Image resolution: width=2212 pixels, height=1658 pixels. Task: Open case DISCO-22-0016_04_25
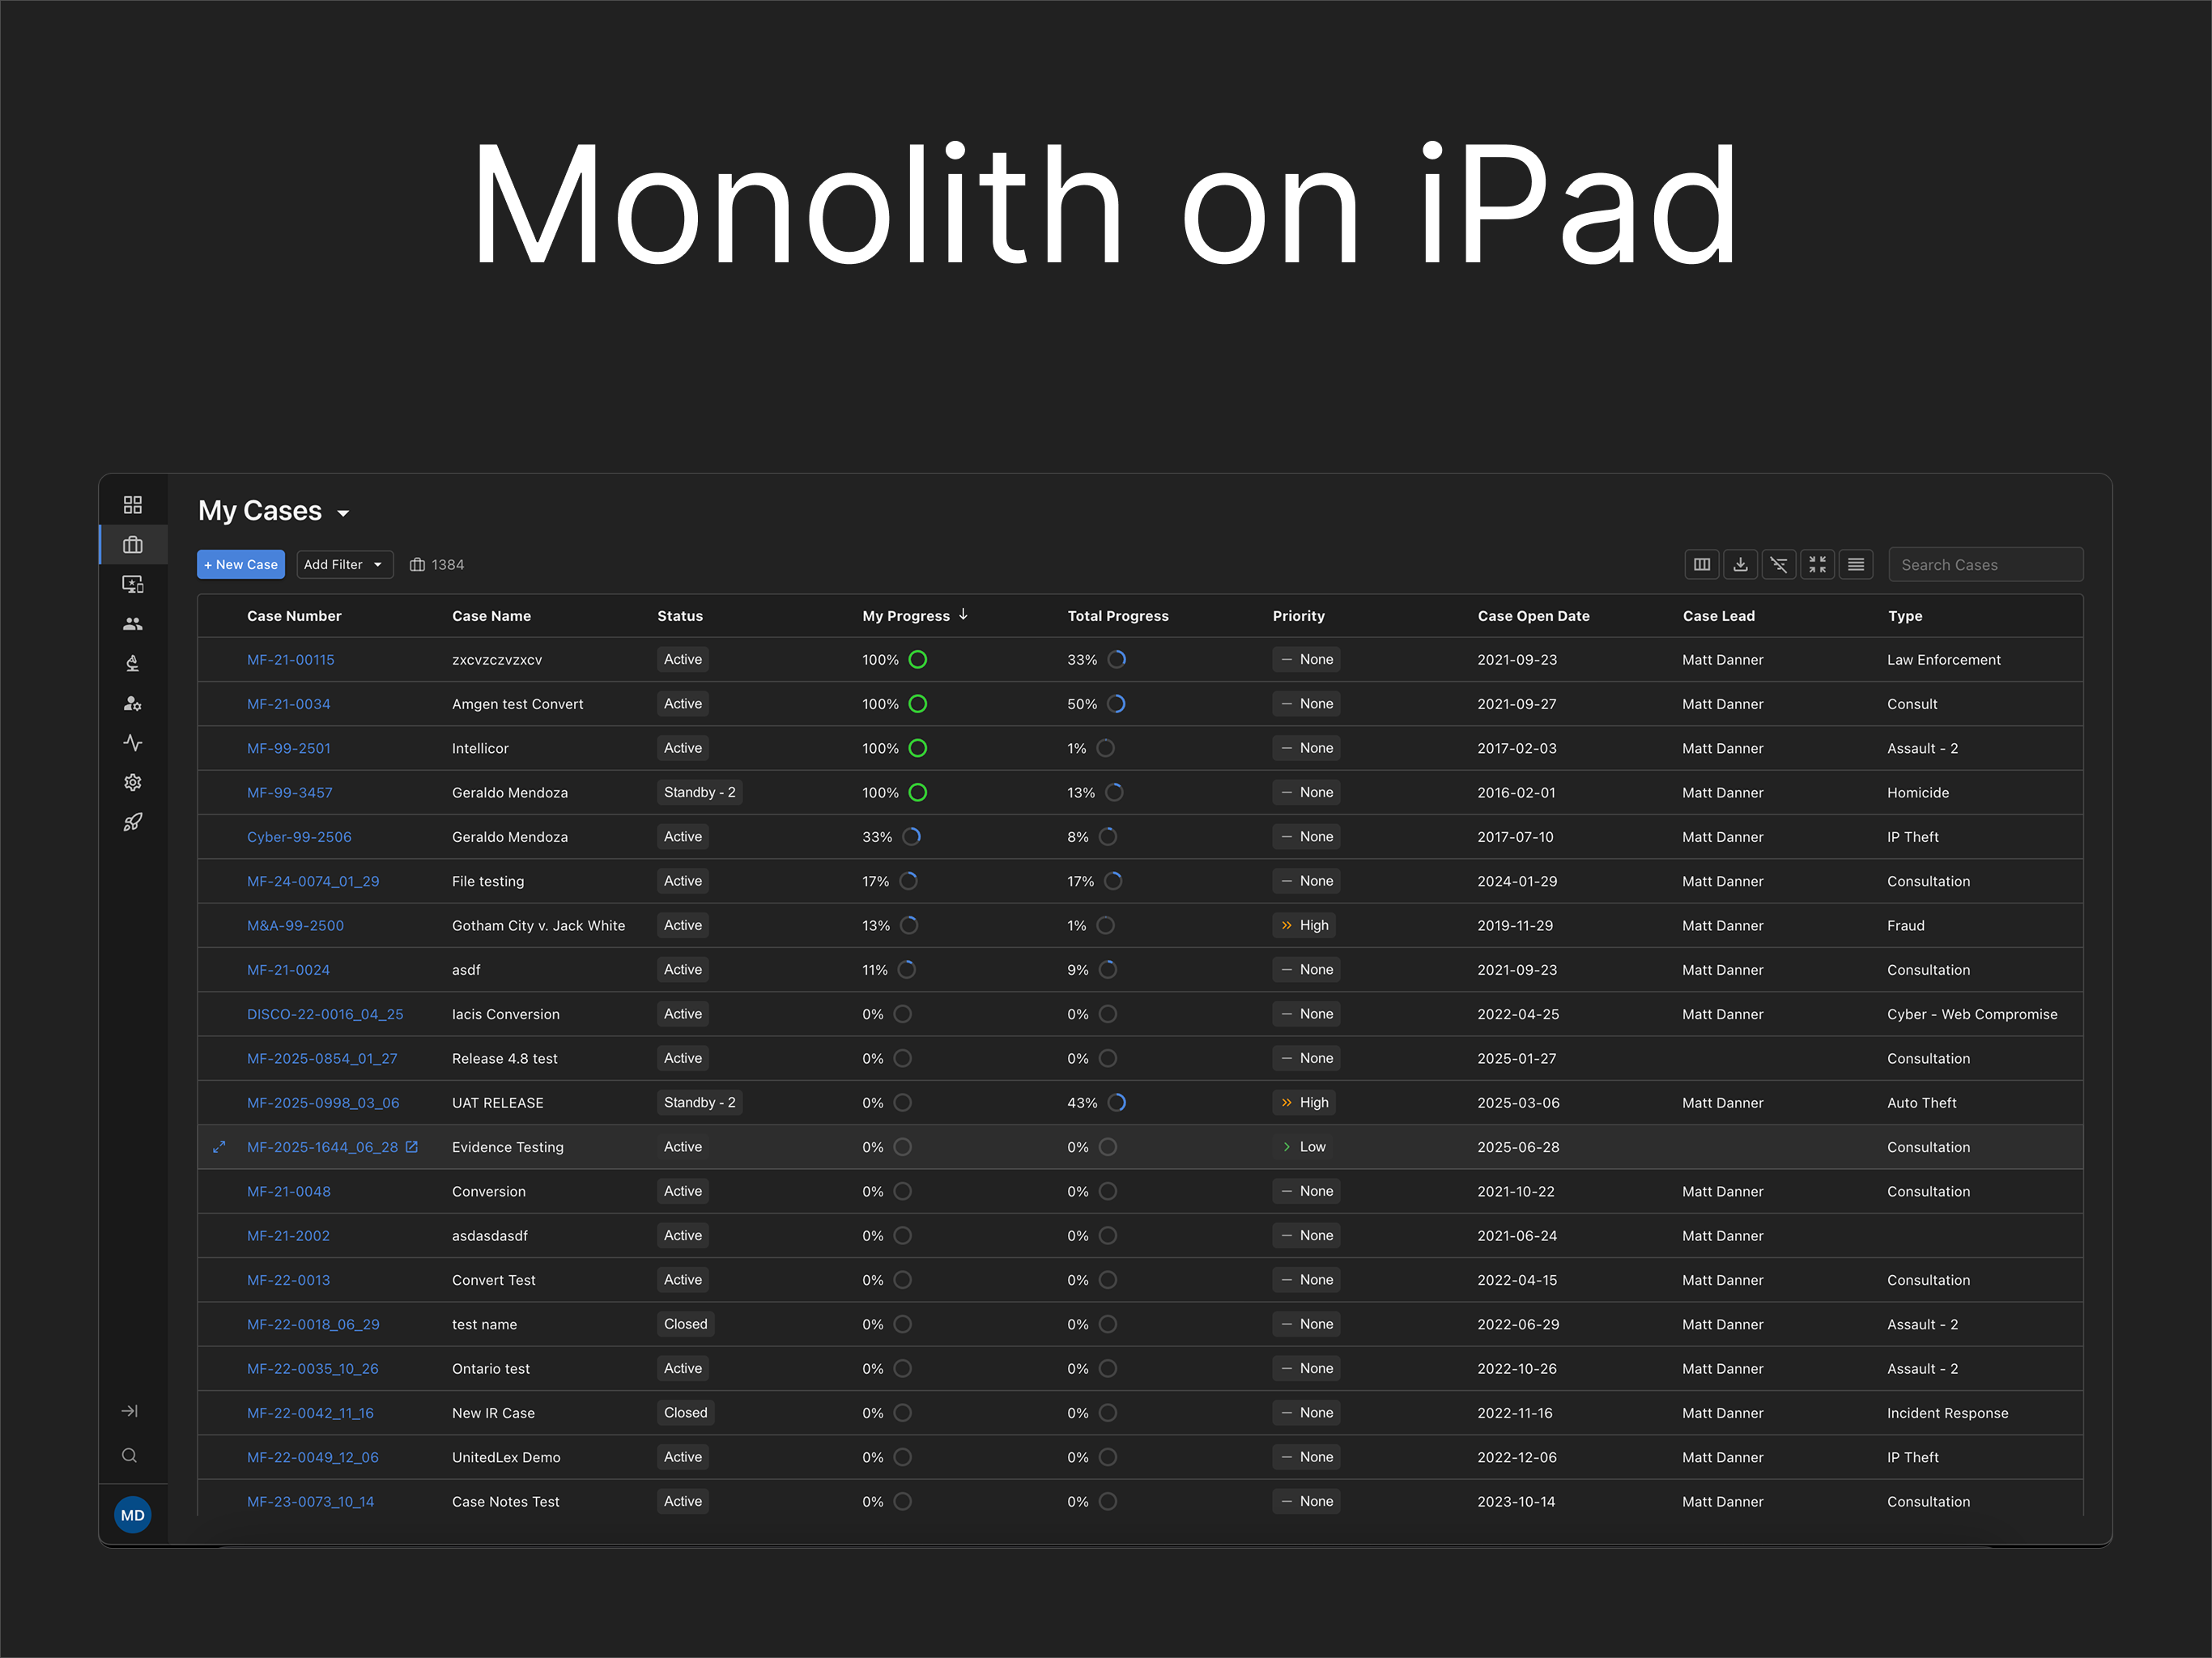coord(325,1014)
